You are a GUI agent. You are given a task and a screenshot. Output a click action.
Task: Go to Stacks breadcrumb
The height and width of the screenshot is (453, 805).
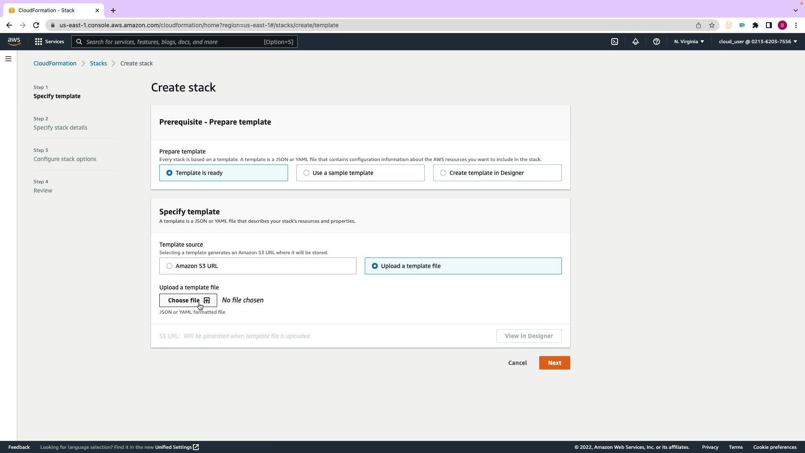[98, 63]
